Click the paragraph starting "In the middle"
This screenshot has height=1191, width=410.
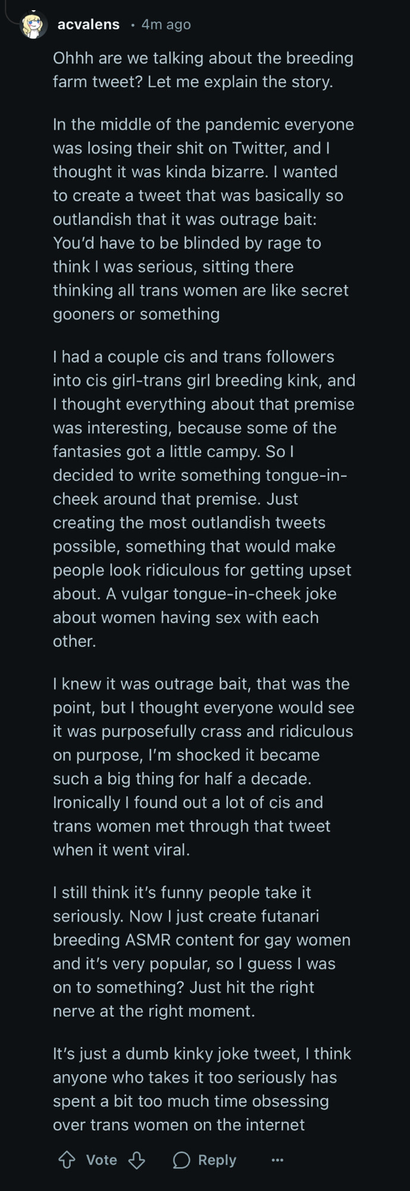(x=202, y=219)
